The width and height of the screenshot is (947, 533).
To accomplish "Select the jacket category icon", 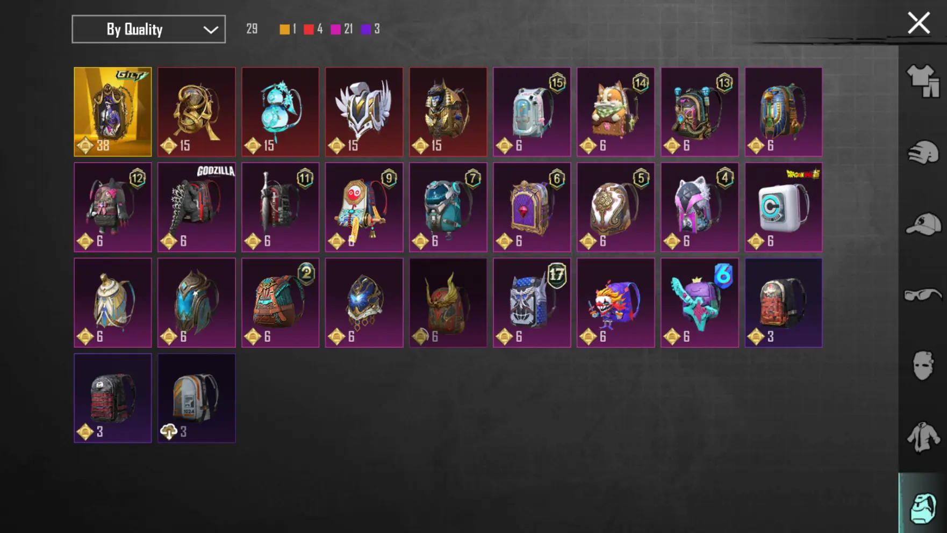I will coord(923,437).
